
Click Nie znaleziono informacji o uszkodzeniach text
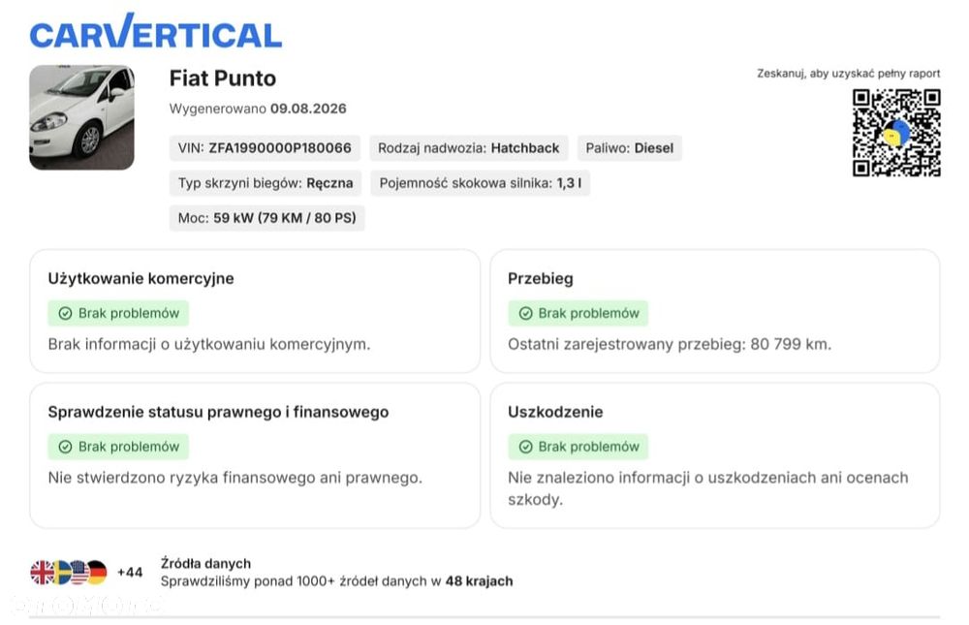click(708, 488)
